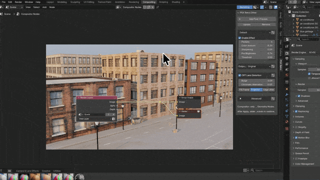Uncheck the Enable Effect checkbox
The width and height of the screenshot is (320, 180).
pos(239,38)
